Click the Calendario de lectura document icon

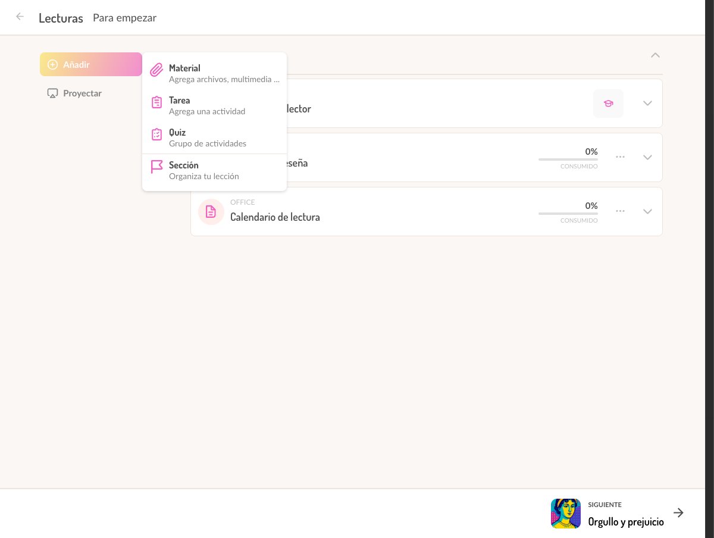coord(211,212)
